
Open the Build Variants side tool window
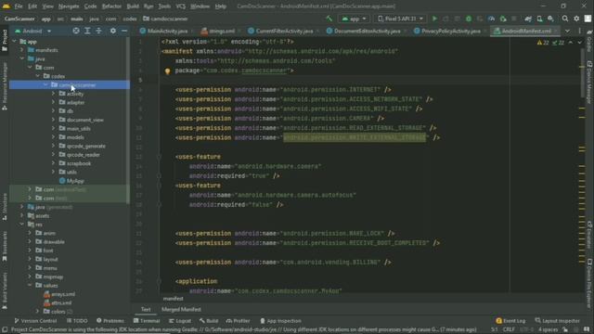point(5,290)
